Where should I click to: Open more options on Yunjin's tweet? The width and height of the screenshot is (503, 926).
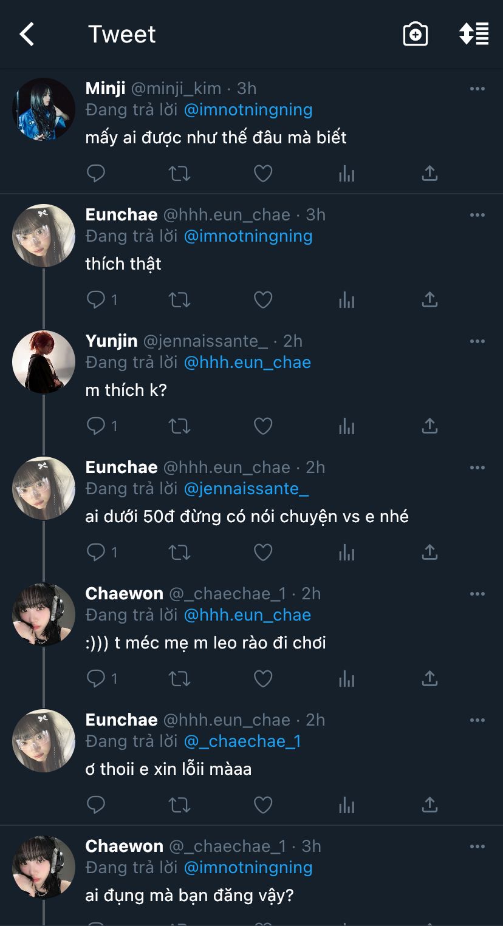477,341
